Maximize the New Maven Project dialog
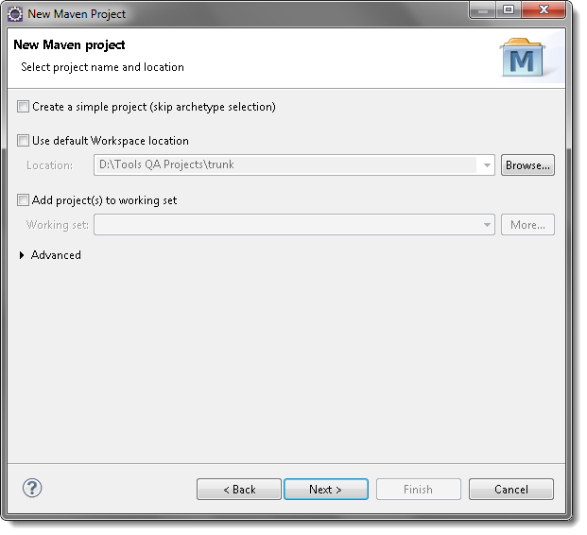Viewport: 587px width, 535px height. 509,10
